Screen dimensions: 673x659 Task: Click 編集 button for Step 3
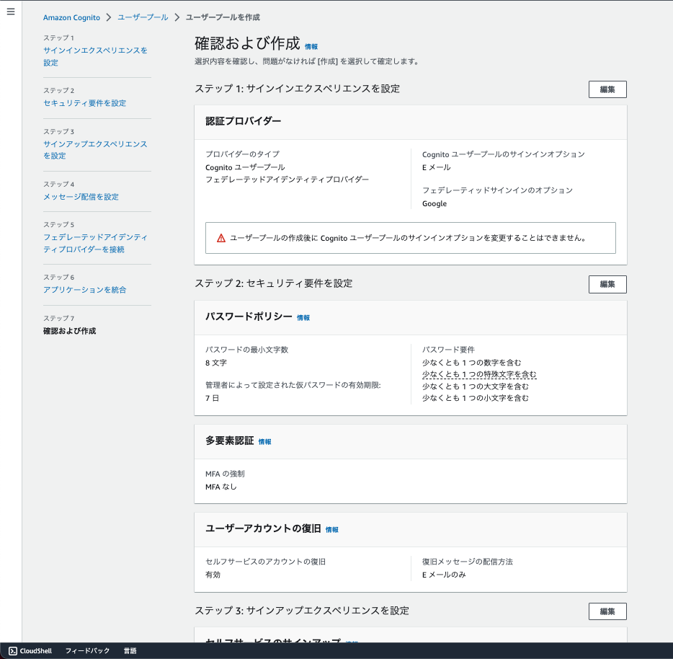pos(607,611)
